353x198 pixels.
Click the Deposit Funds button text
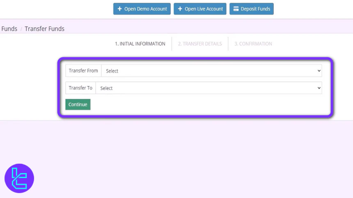[255, 9]
